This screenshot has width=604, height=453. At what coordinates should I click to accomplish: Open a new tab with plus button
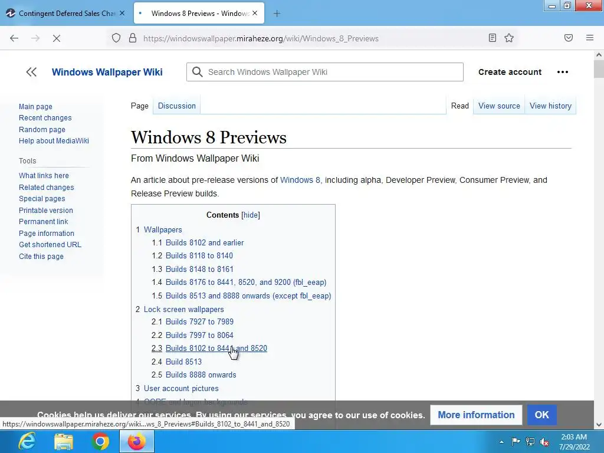coord(277,14)
